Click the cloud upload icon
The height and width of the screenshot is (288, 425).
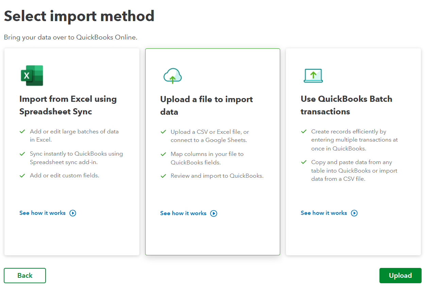click(x=173, y=76)
